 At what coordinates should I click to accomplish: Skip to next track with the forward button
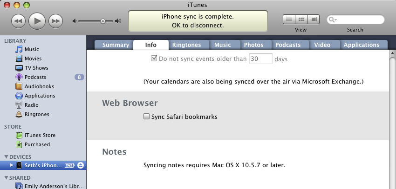coord(55,21)
